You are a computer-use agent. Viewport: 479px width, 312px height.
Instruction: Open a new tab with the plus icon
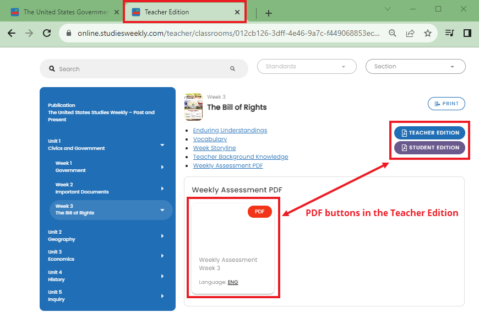(269, 13)
